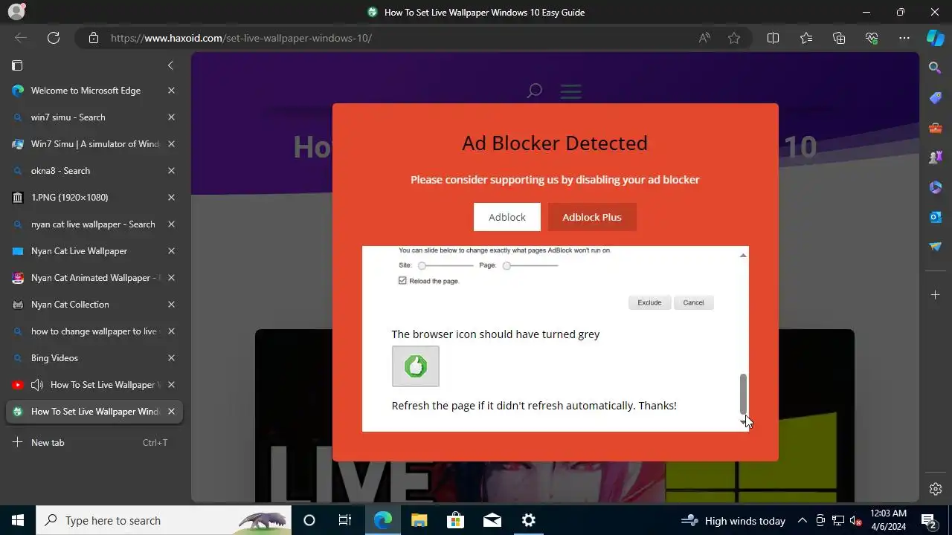Adjust the Site slider handle
Screen dimensions: 952x535
pos(422,265)
